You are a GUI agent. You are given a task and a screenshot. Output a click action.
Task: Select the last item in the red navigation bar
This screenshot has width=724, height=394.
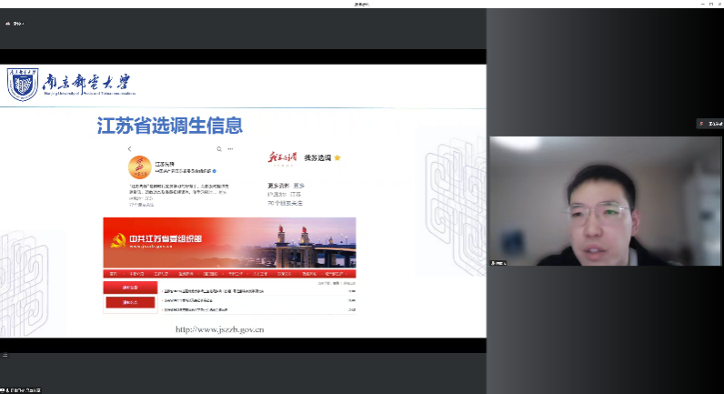pyautogui.click(x=345, y=273)
